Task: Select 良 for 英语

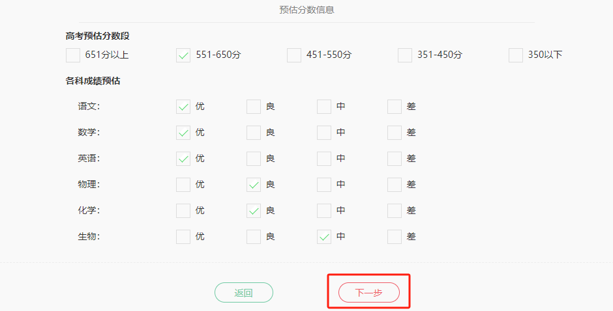Action: coord(254,159)
